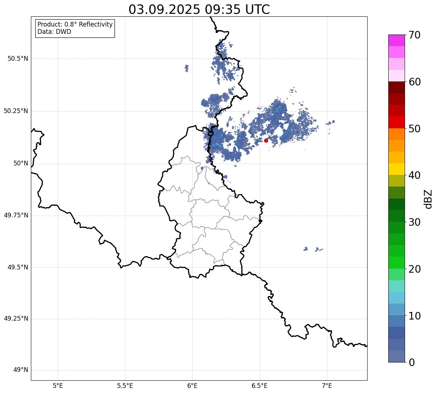Image resolution: width=437 pixels, height=393 pixels.
Task: Click the dark maroon swatch below 60
Action: pyautogui.click(x=397, y=87)
